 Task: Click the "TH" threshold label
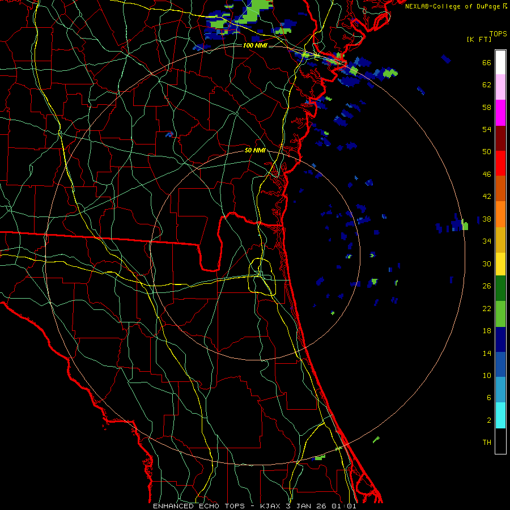[487, 442]
